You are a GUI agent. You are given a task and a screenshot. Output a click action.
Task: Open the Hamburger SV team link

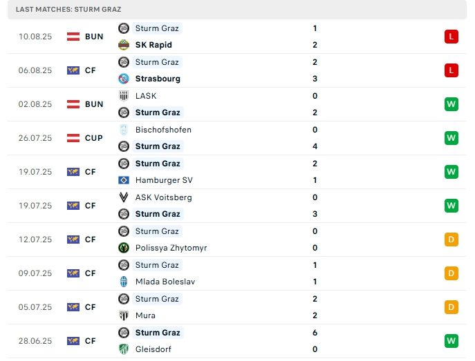[x=164, y=180]
